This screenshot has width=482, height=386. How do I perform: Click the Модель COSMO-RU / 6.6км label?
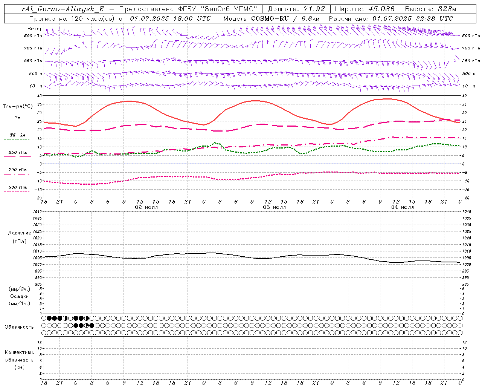point(271,18)
